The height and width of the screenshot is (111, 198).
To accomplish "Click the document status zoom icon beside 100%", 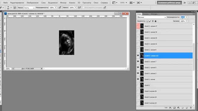I will pyautogui.click(x=13, y=69).
